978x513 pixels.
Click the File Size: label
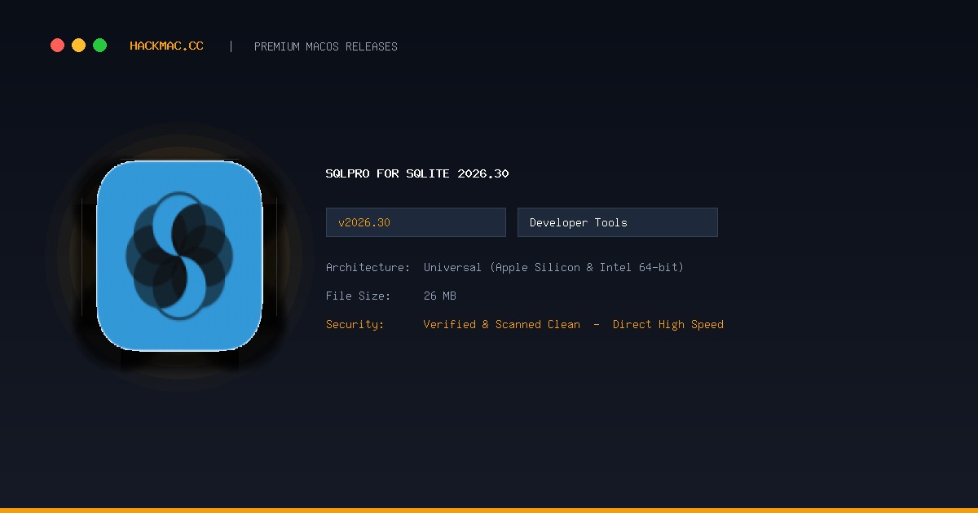(x=358, y=296)
